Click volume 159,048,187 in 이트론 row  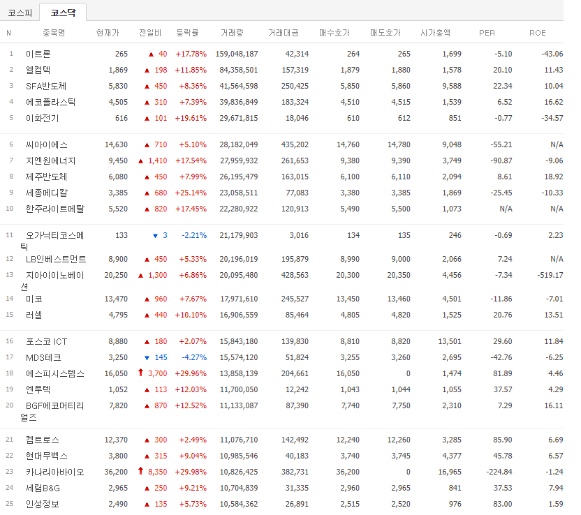pyautogui.click(x=237, y=54)
